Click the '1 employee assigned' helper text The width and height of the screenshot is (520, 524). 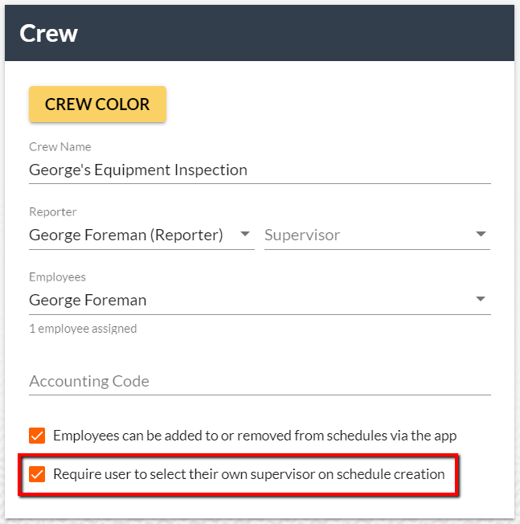83,329
